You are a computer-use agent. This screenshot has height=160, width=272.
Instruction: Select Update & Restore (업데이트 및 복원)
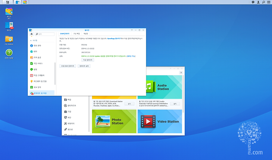pyautogui.click(x=42, y=93)
